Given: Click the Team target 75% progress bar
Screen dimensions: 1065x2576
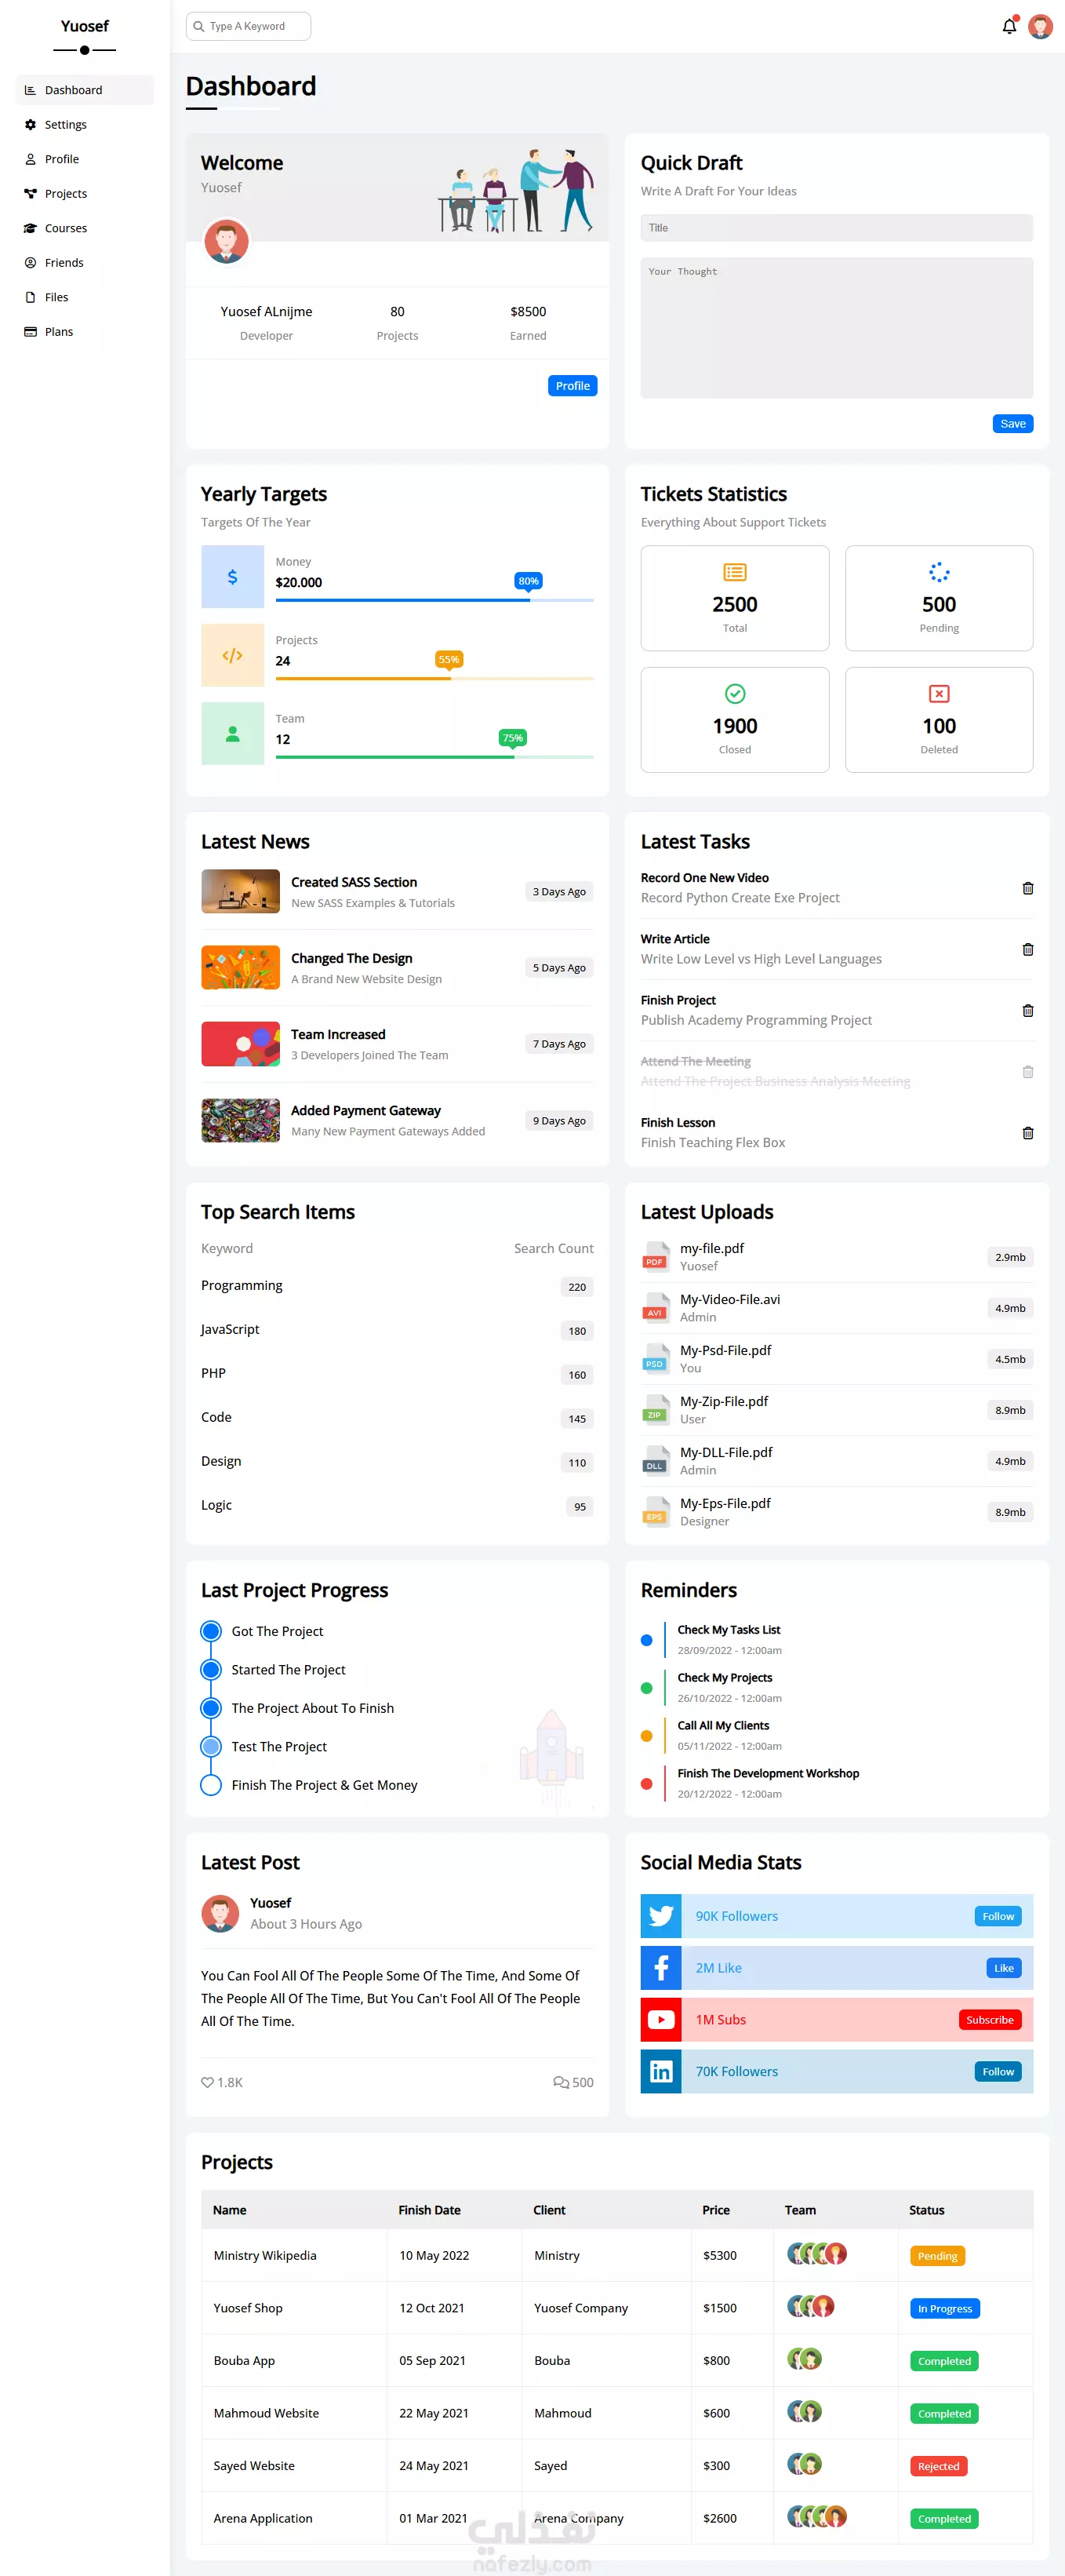Looking at the screenshot, I should click(x=434, y=757).
